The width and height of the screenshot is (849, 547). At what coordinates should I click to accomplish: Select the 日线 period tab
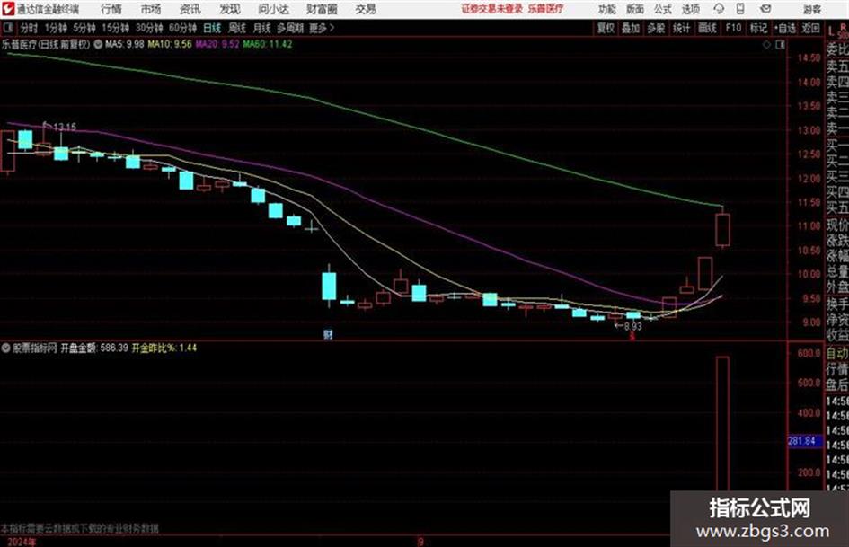pos(212,28)
